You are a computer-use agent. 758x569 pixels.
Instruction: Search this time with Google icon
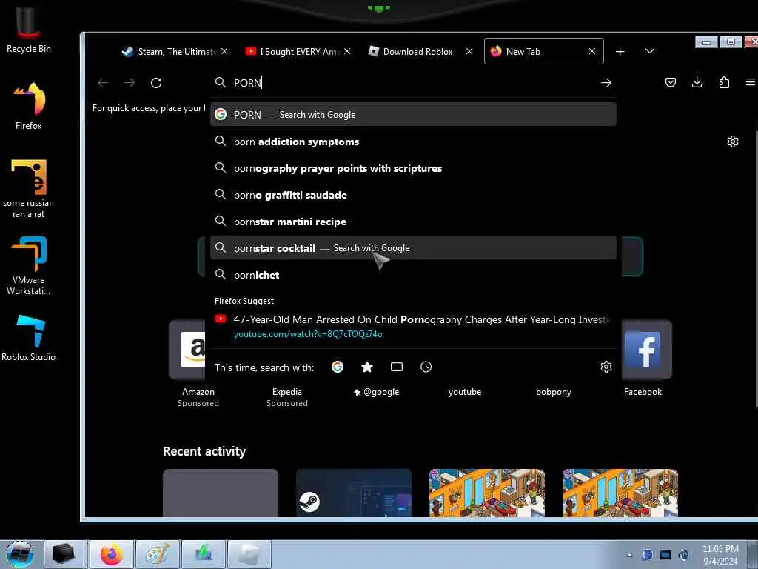(338, 367)
